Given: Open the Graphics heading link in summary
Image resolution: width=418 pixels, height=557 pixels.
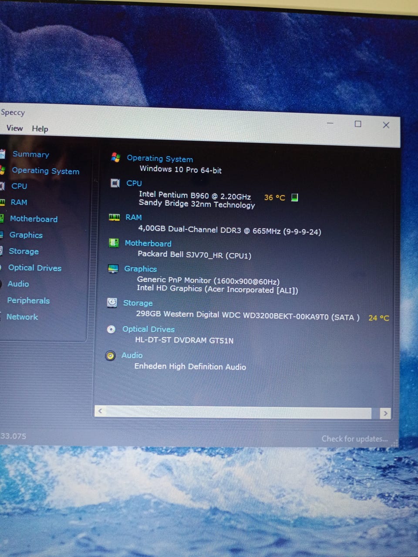Looking at the screenshot, I should pos(141,269).
